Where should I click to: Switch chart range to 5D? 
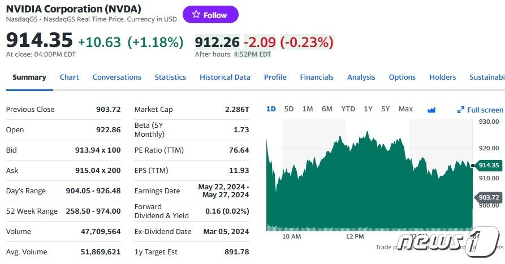(289, 109)
